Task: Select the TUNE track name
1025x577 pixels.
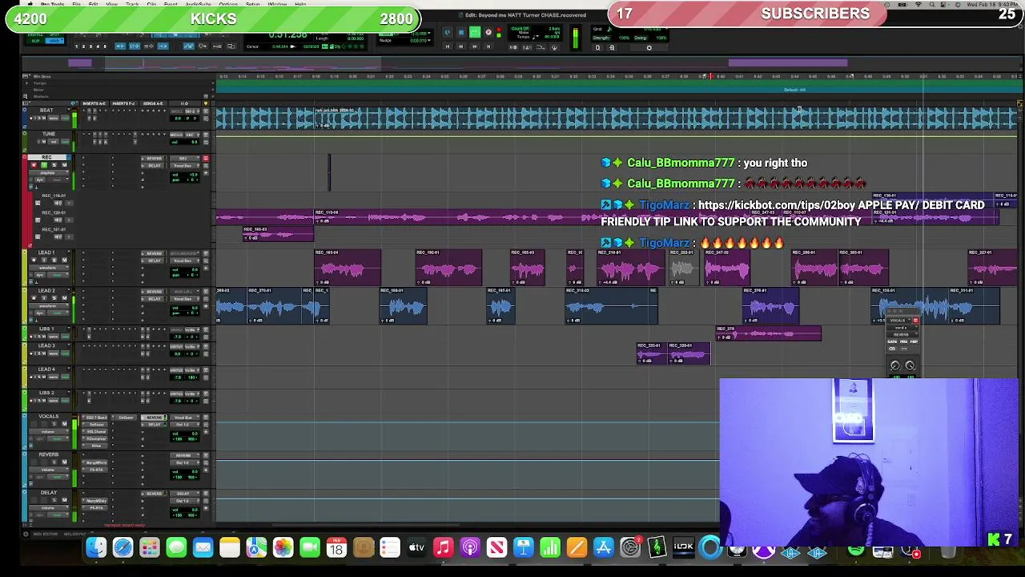Action: tap(49, 134)
